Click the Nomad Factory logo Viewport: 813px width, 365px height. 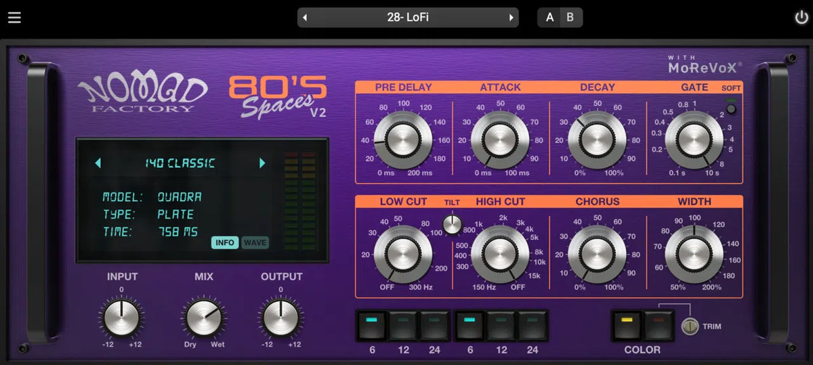pos(143,95)
